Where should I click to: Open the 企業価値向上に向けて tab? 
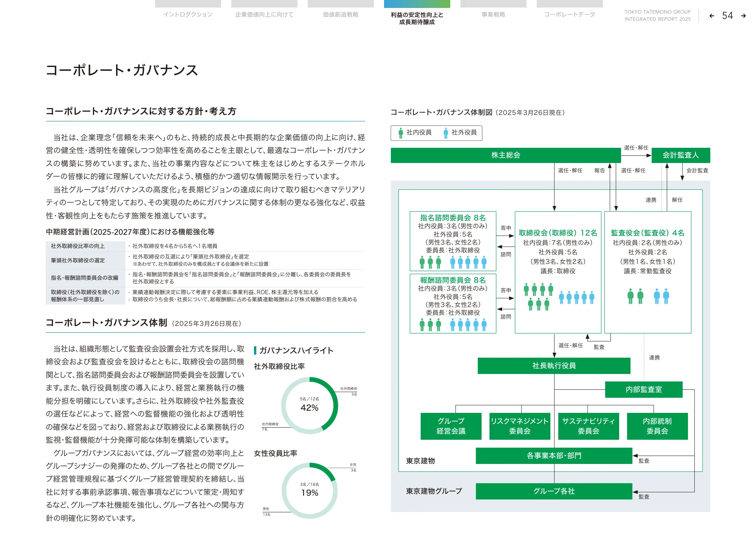[264, 14]
